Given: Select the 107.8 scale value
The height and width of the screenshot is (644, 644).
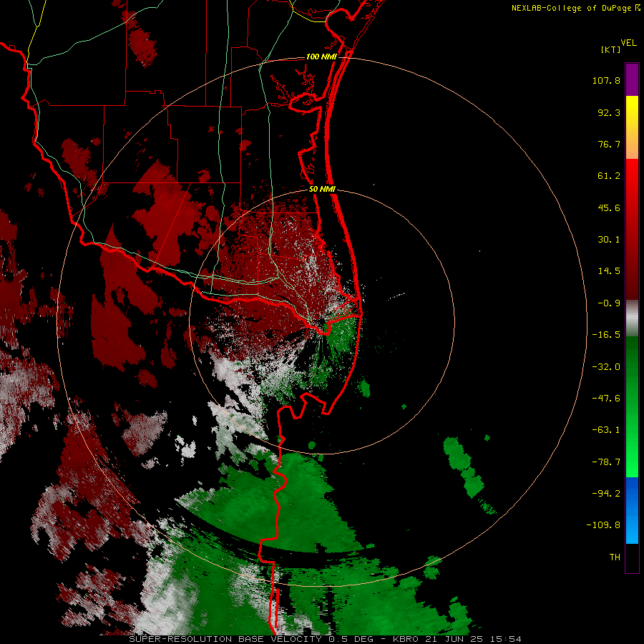Looking at the screenshot, I should pyautogui.click(x=606, y=80).
